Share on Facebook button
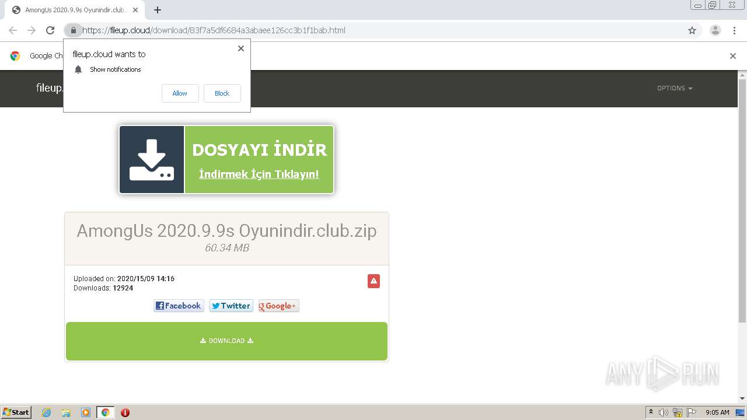747x420 pixels. [179, 306]
